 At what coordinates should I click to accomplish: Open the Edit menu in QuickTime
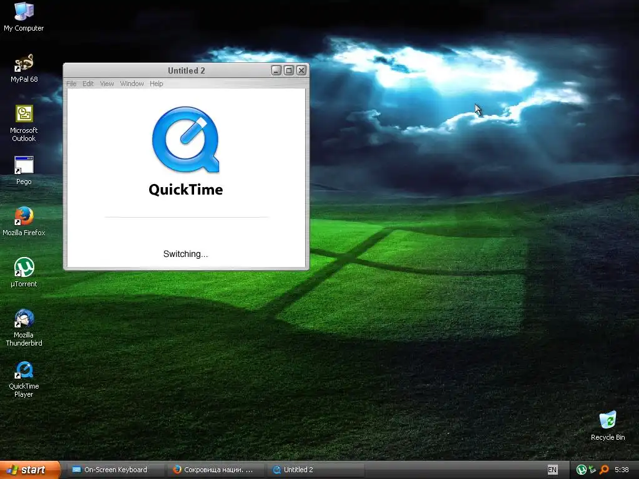tap(88, 84)
